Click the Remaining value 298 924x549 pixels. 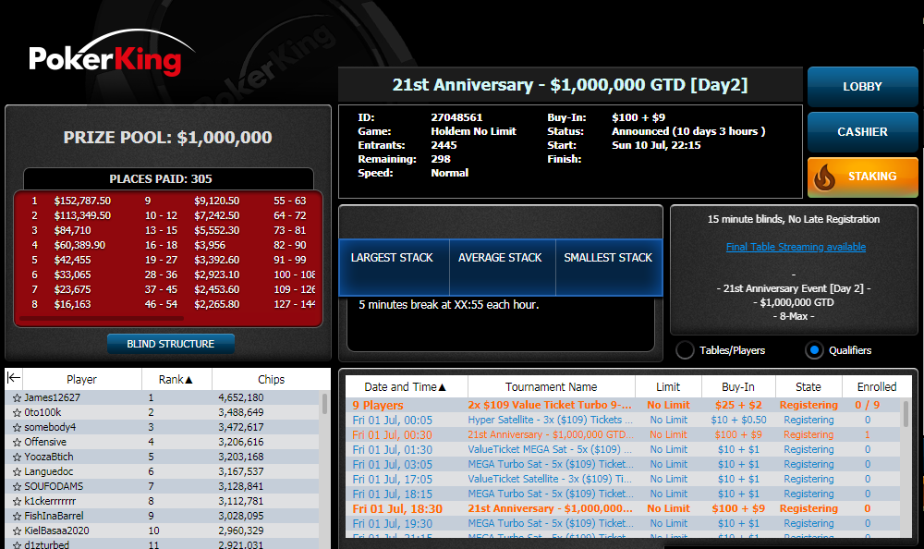click(441, 159)
